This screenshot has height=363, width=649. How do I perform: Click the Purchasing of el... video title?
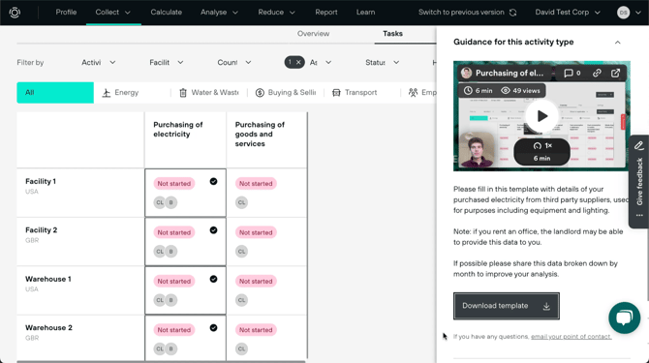click(x=510, y=74)
